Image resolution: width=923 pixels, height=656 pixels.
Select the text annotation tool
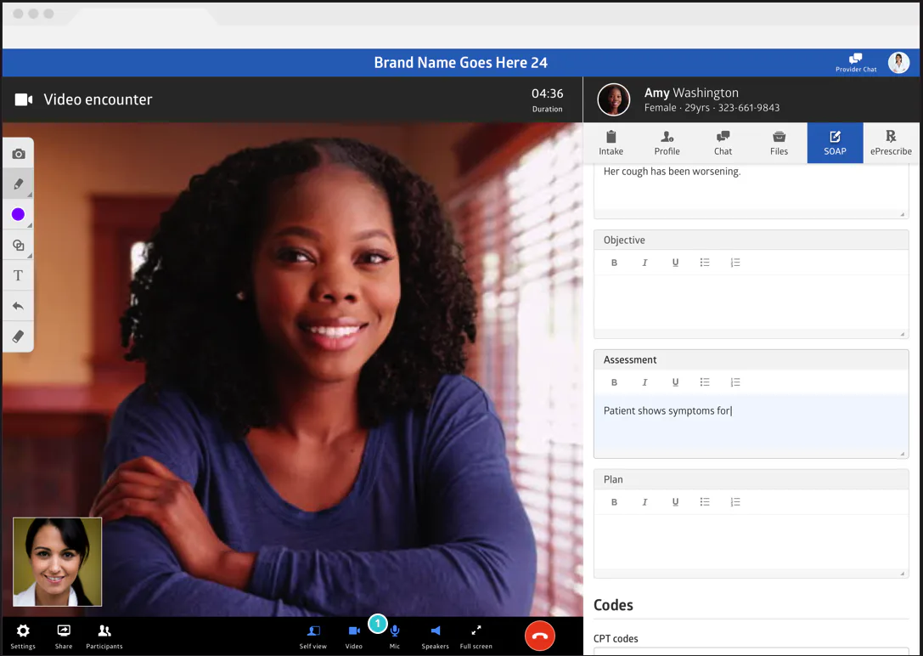pyautogui.click(x=18, y=275)
